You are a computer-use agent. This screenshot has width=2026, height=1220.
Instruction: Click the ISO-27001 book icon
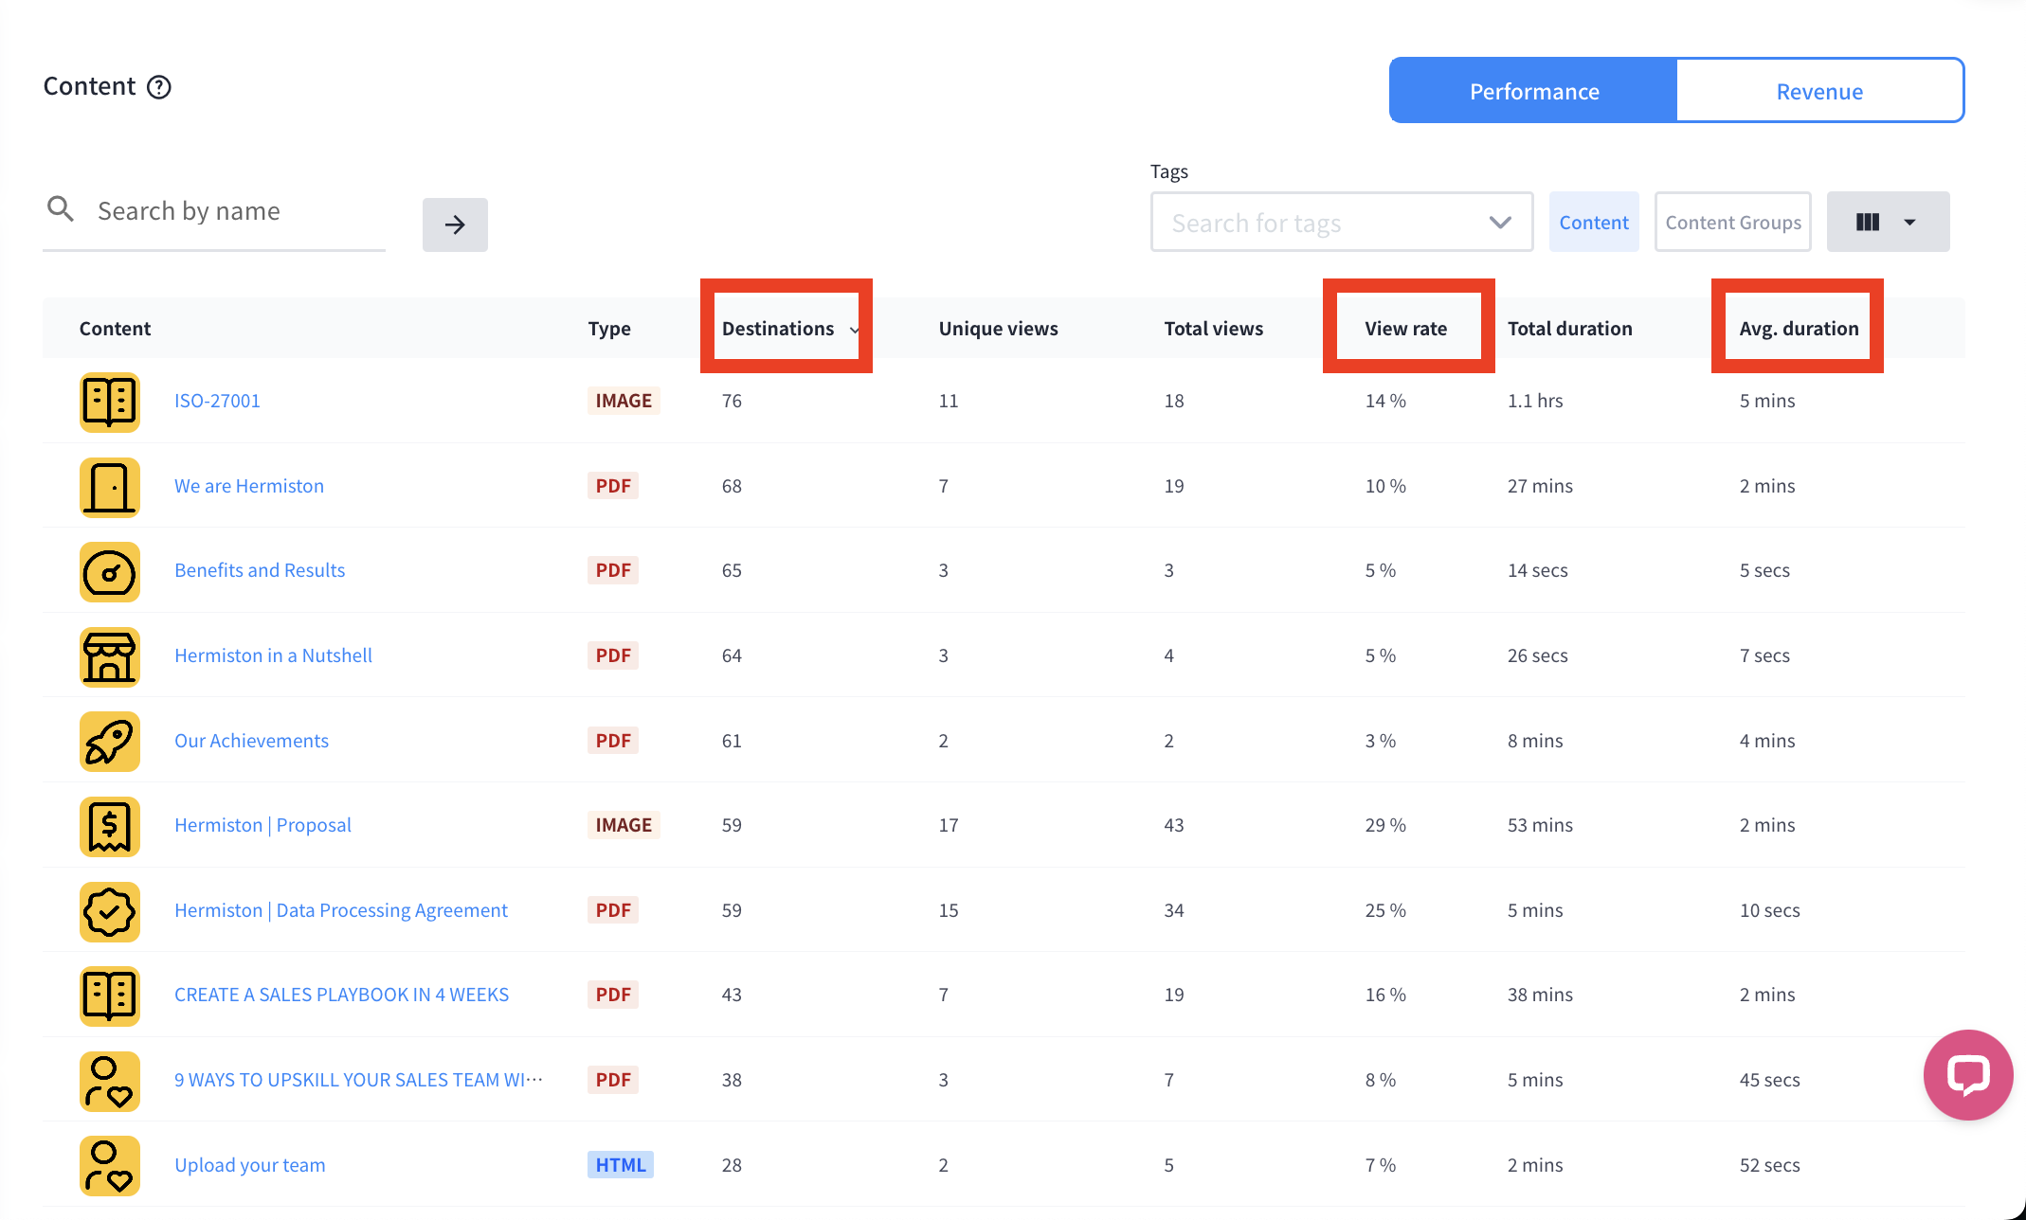coord(110,402)
